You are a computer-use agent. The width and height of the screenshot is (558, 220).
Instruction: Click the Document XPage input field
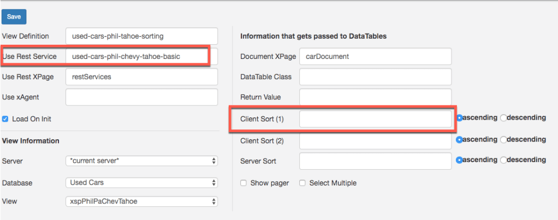375,56
